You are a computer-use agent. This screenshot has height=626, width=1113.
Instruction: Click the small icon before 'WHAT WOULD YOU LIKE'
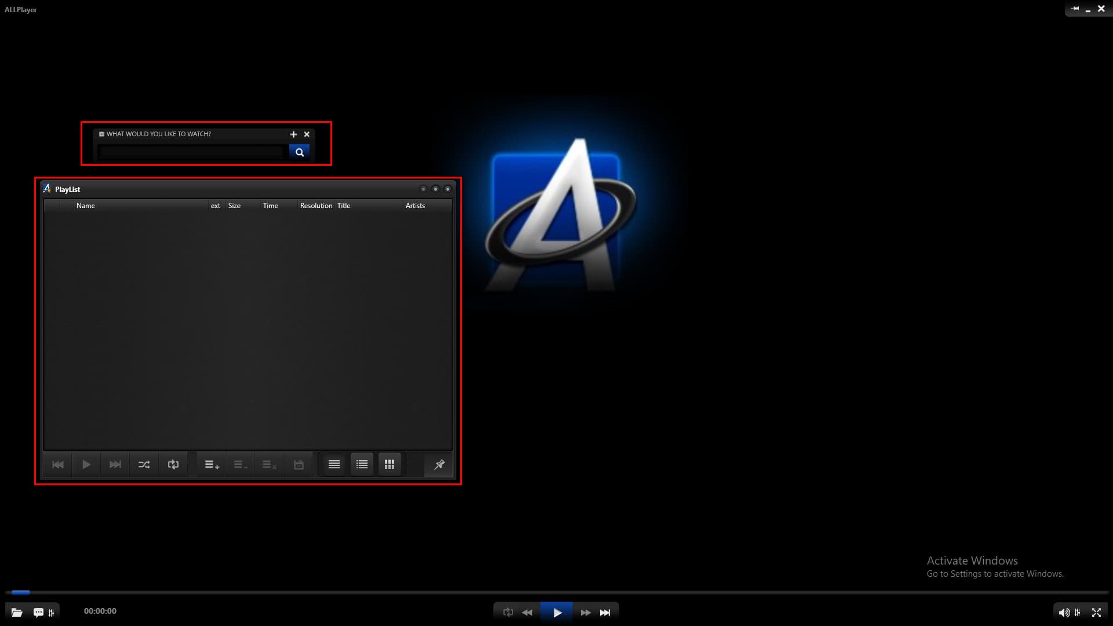tap(101, 134)
